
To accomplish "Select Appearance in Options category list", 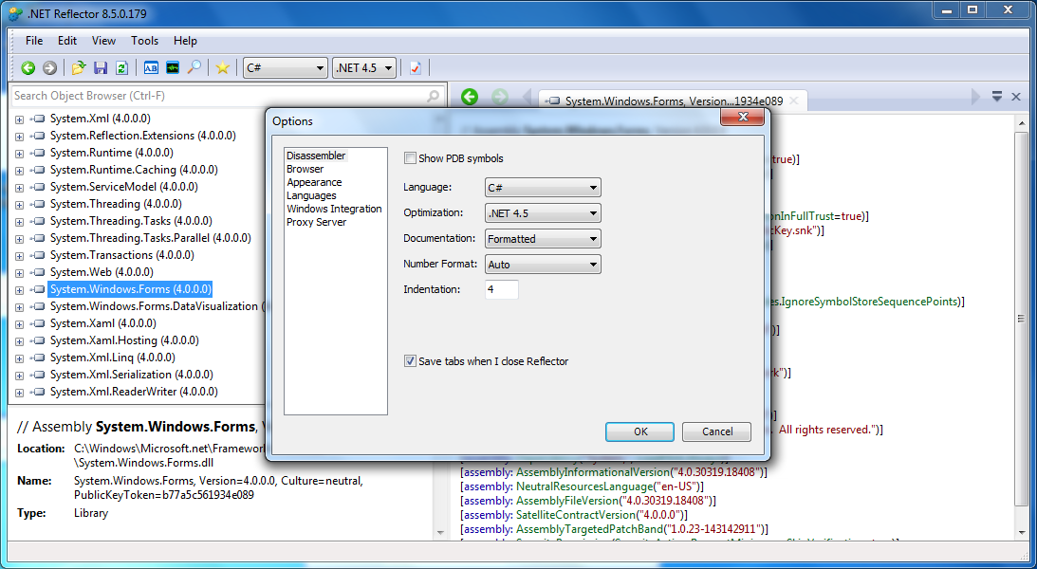I will point(314,182).
